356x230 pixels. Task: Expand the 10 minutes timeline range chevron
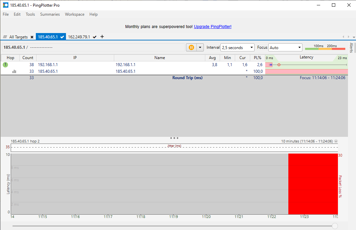(x=336, y=141)
